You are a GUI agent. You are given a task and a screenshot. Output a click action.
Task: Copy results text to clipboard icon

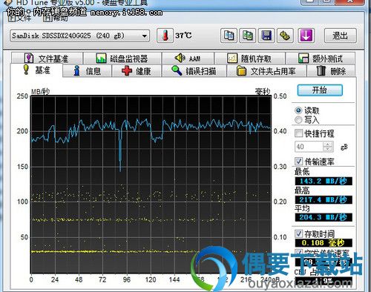click(x=229, y=36)
